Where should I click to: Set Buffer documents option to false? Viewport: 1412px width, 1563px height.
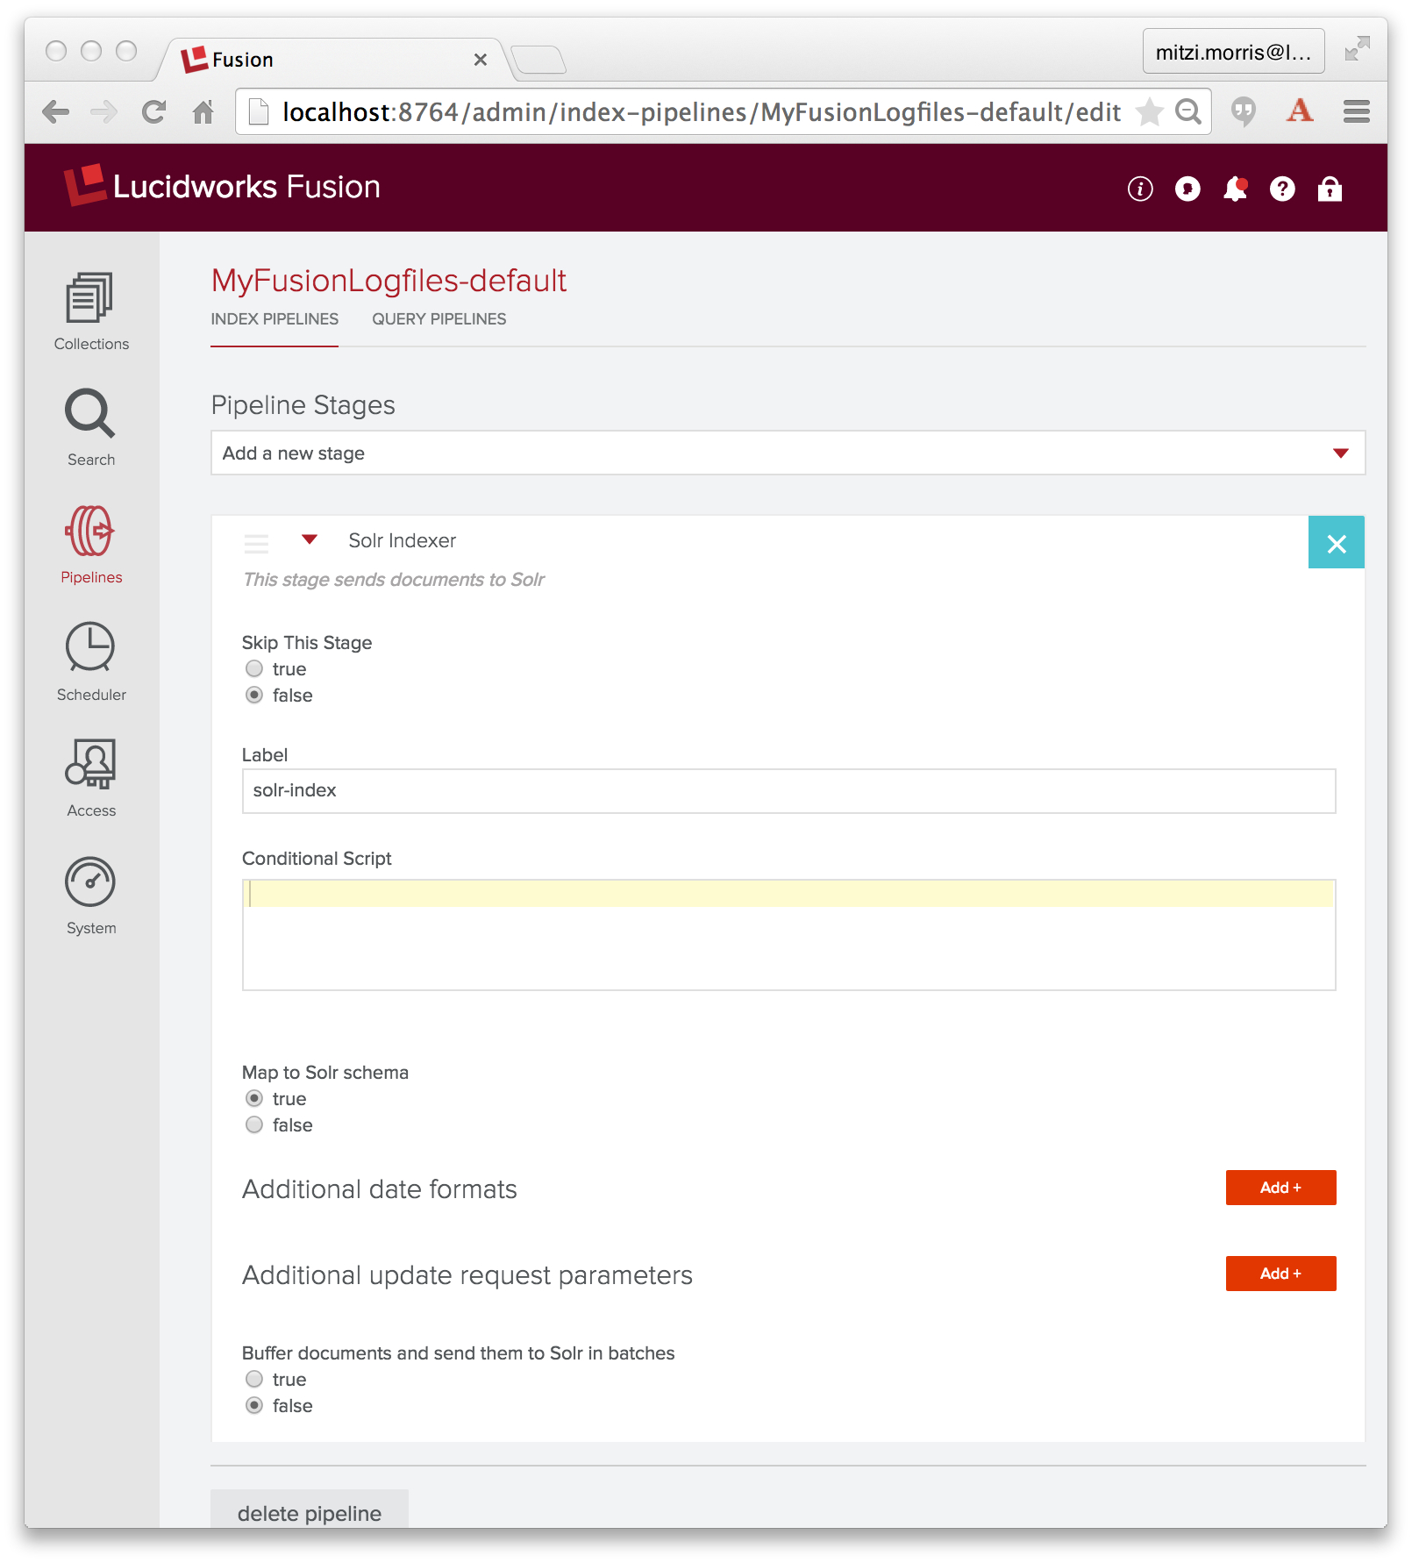(254, 1406)
